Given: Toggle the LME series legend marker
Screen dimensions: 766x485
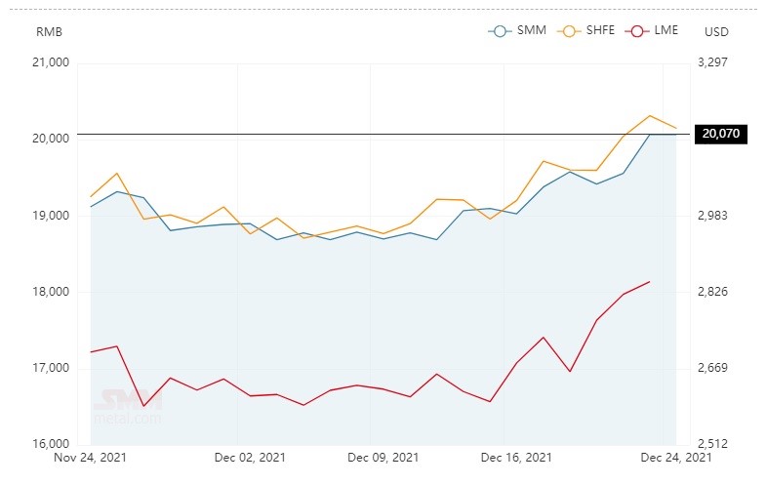Looking at the screenshot, I should coord(637,31).
